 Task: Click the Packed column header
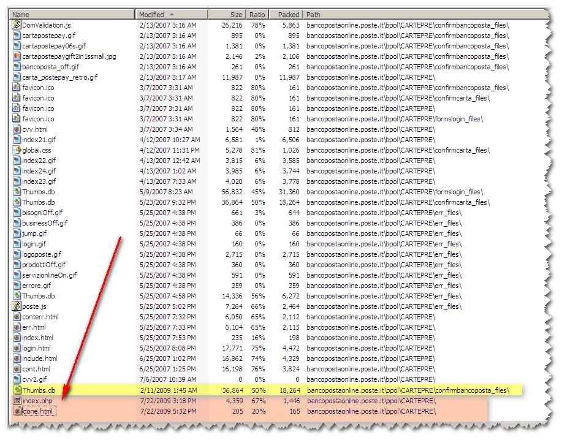(289, 14)
